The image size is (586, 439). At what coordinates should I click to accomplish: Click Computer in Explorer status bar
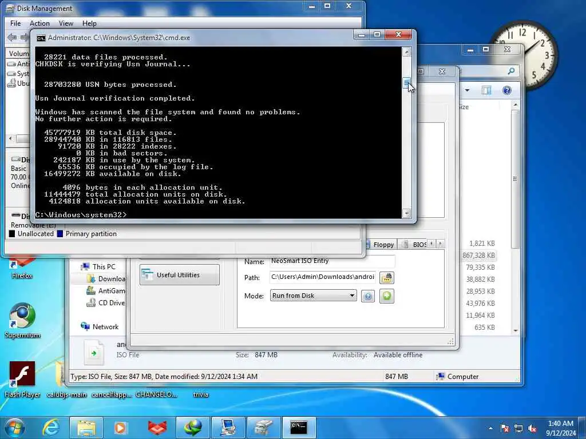click(x=457, y=376)
